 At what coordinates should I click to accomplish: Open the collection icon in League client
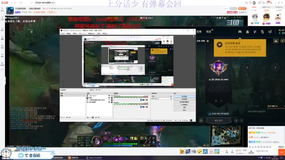[x=247, y=32]
